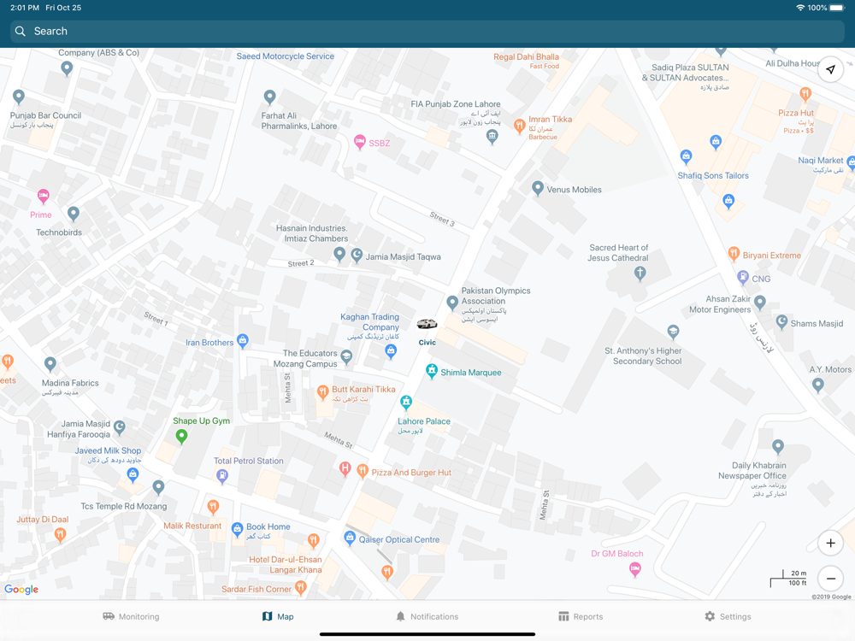This screenshot has width=855, height=641.
Task: Tap the Javeed Milk Shop icon
Action: pyautogui.click(x=133, y=475)
